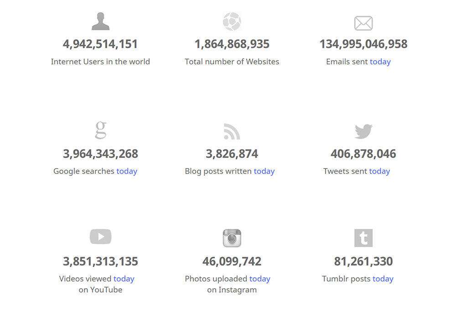
Task: Click the Instagram camera icon
Action: click(x=232, y=238)
